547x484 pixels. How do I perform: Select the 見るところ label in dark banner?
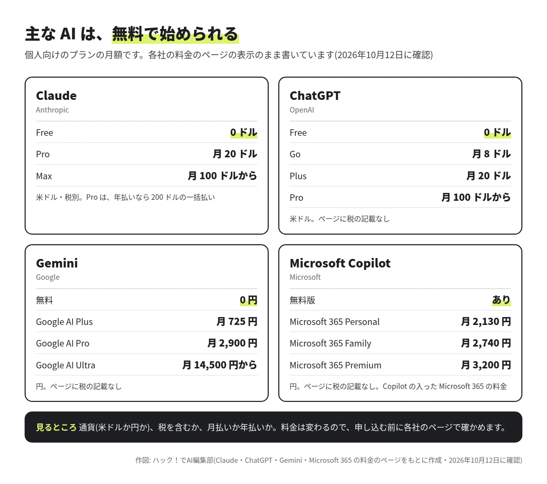(x=56, y=427)
